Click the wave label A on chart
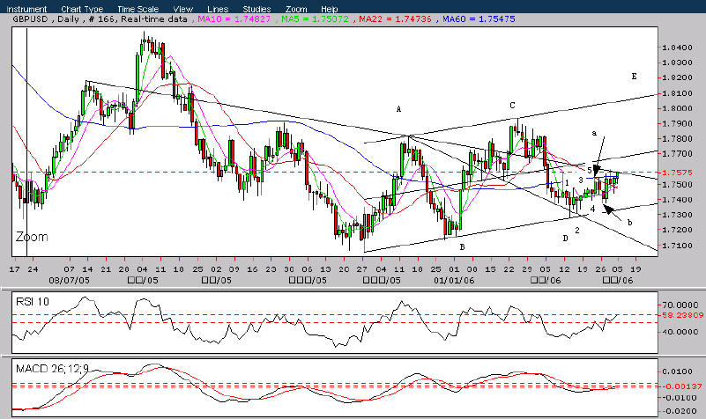706x419 pixels. pos(398,109)
